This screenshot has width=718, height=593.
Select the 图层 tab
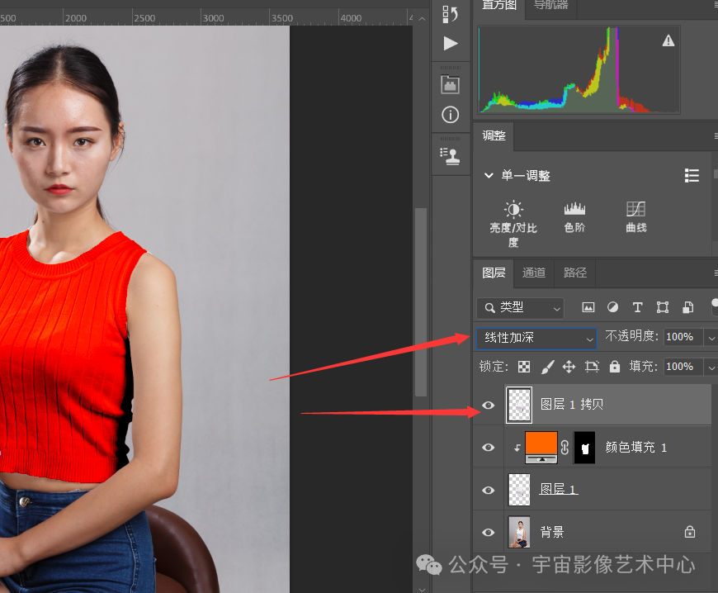[494, 273]
